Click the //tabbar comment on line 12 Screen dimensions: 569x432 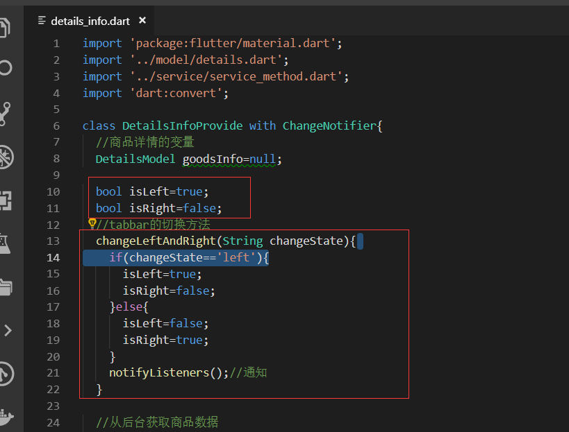[x=153, y=225]
